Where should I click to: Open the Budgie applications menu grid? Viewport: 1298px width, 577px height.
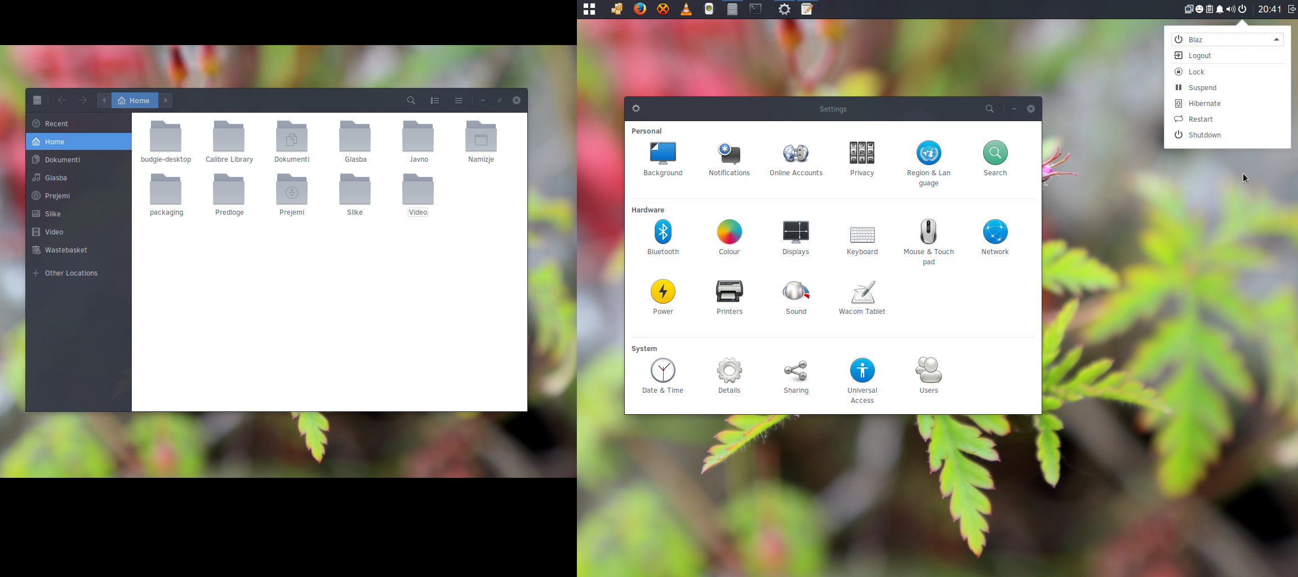(589, 9)
